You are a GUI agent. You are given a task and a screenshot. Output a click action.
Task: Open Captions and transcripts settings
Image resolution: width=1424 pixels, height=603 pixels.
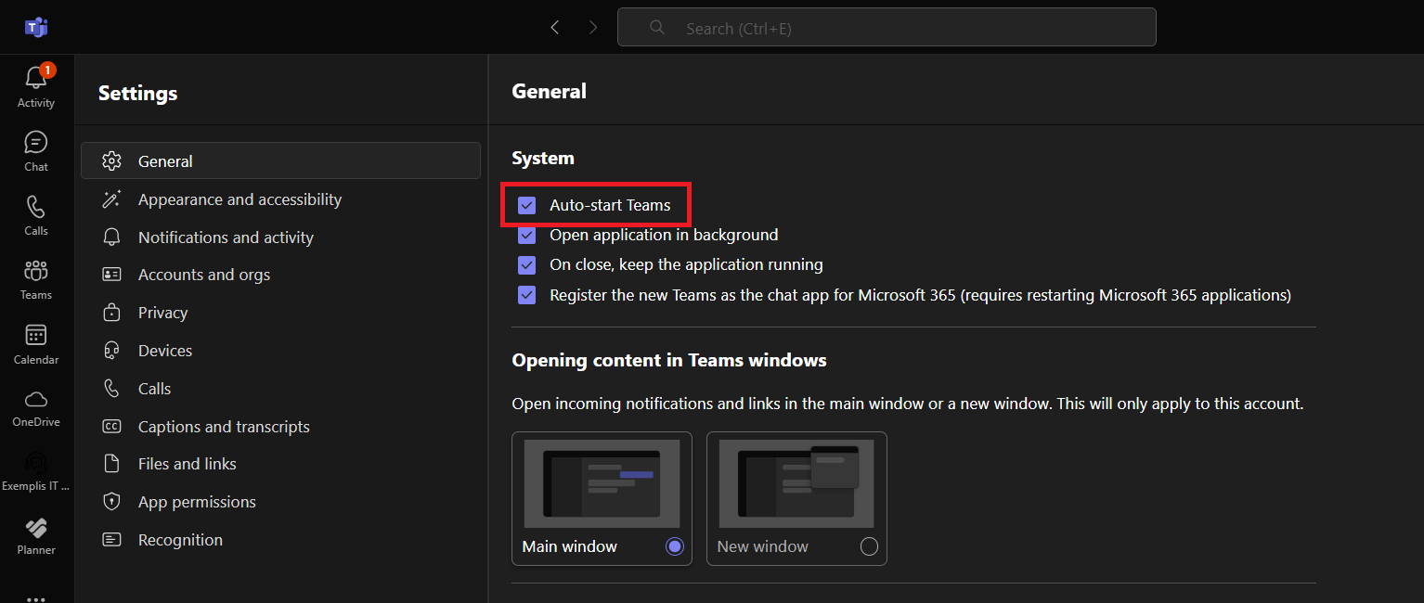point(280,427)
